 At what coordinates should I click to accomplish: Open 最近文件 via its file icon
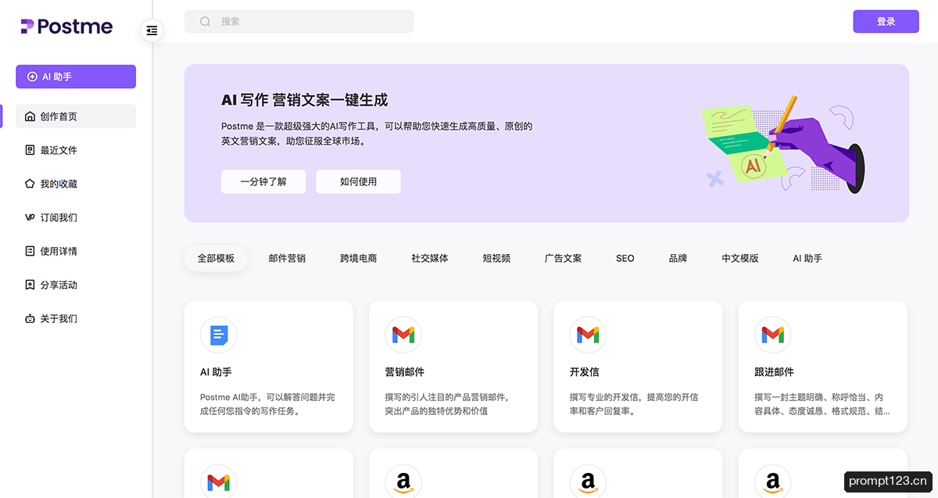pos(30,150)
